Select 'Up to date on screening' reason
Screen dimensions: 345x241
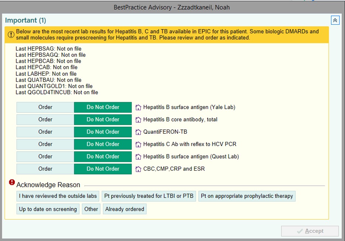click(x=48, y=209)
